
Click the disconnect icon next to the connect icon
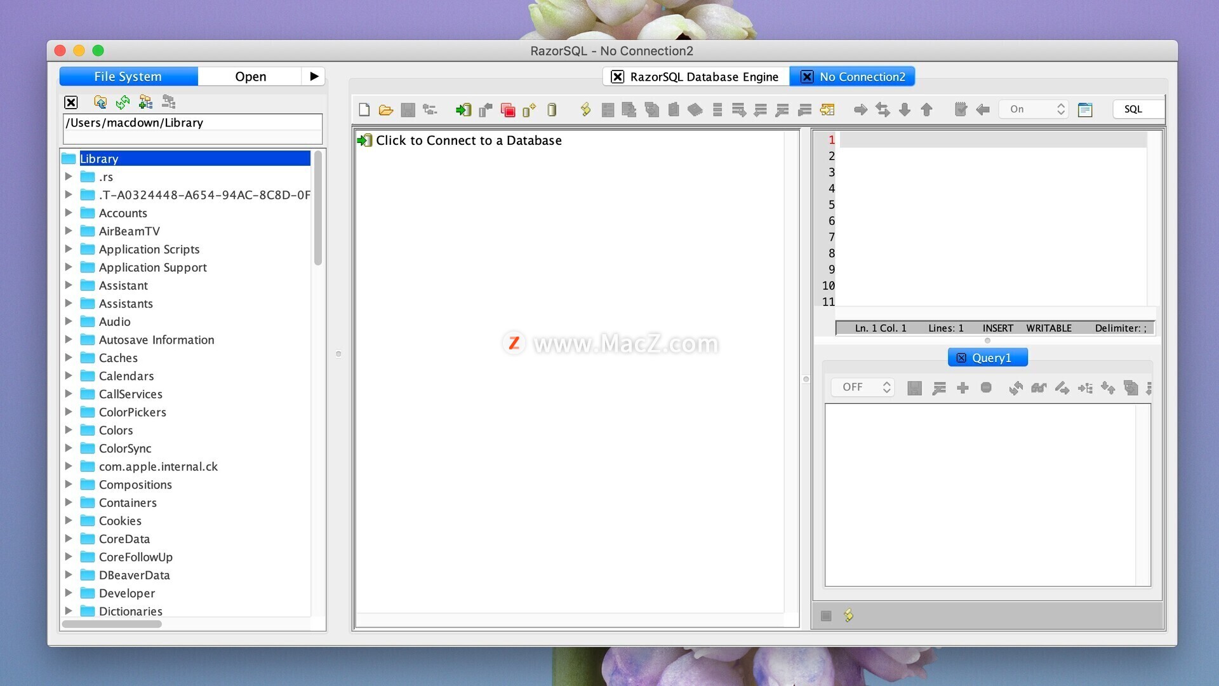coord(485,109)
